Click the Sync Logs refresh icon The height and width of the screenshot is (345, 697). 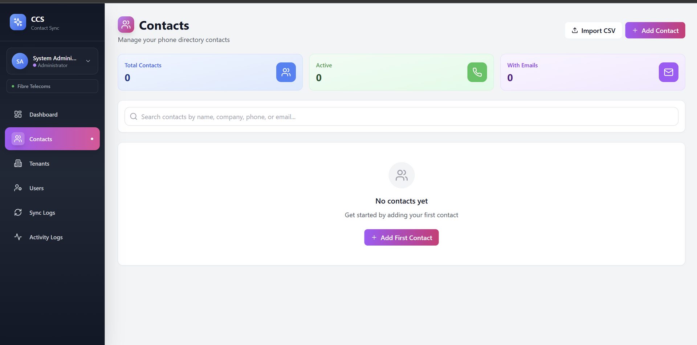pyautogui.click(x=18, y=213)
